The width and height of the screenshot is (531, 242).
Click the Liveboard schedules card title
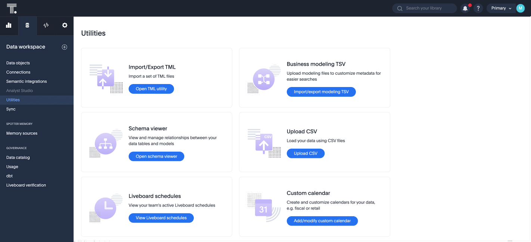click(155, 196)
